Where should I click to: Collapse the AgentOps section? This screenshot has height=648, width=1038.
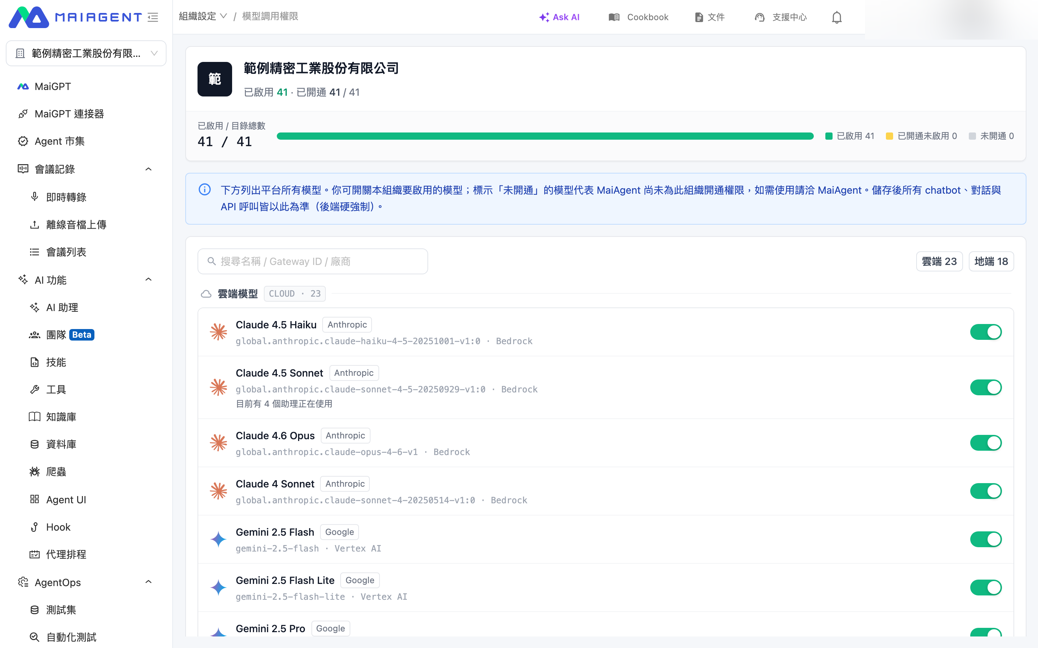click(x=148, y=582)
